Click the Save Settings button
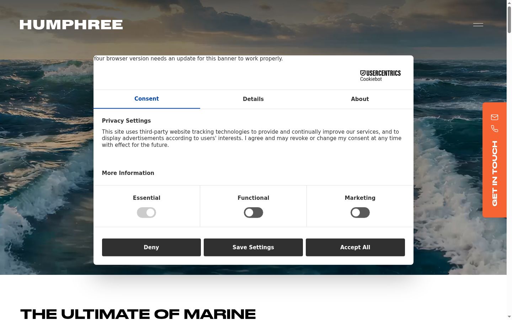This screenshot has height=320, width=512. (x=253, y=247)
